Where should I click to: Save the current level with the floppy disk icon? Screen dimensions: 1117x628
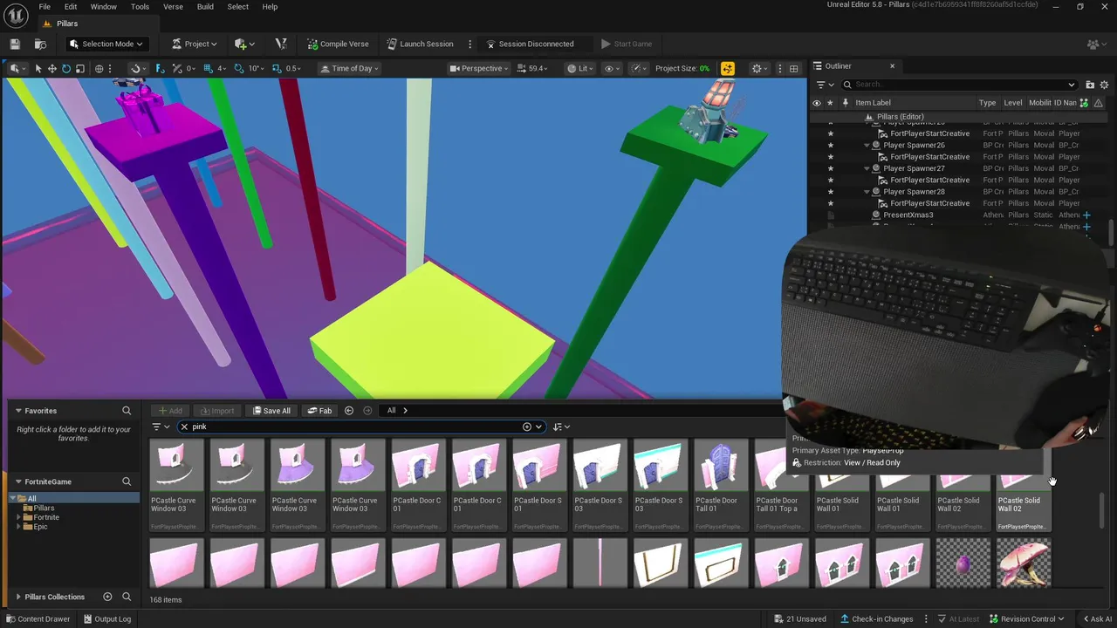[x=15, y=44]
